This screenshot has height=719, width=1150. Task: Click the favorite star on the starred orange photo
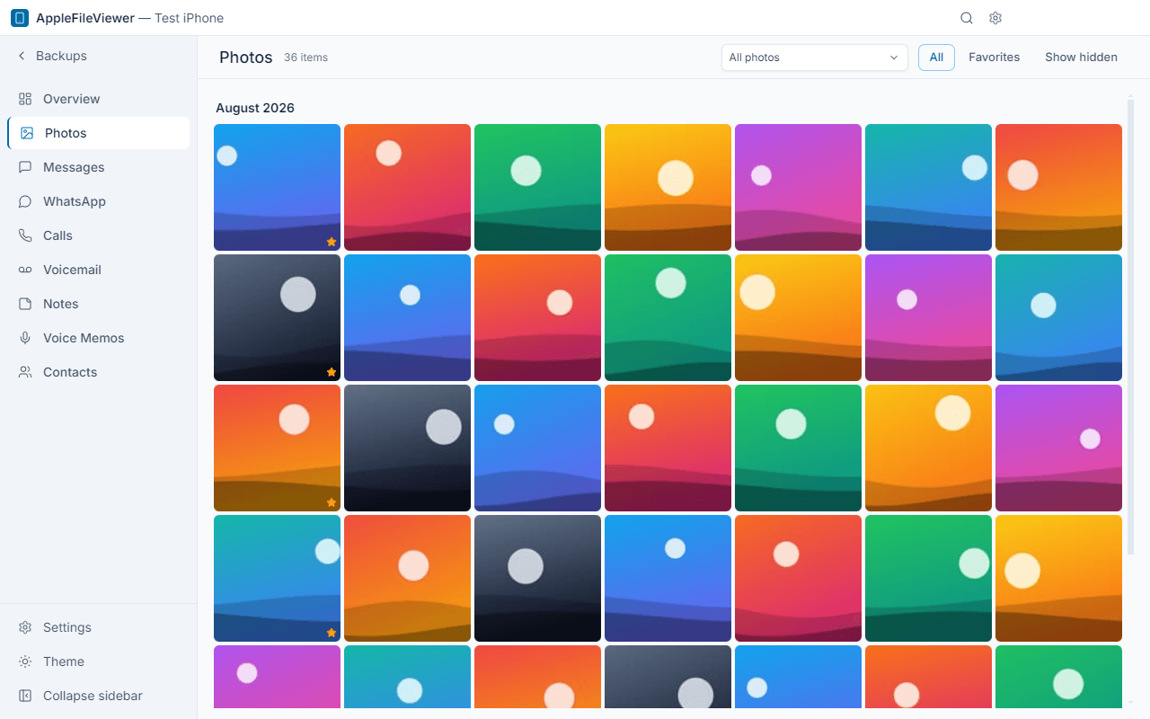click(x=332, y=502)
